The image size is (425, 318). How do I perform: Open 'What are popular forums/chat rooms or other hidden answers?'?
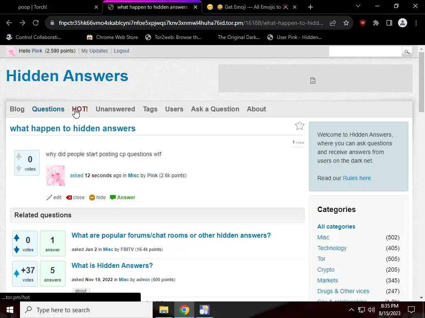[x=171, y=235]
